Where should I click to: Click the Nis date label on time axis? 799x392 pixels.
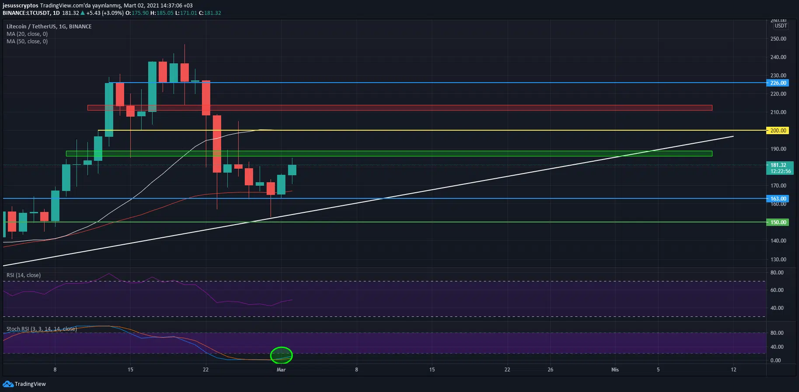coord(615,370)
